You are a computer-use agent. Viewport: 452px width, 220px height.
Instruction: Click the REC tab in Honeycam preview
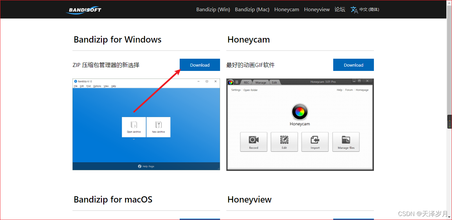(x=246, y=82)
